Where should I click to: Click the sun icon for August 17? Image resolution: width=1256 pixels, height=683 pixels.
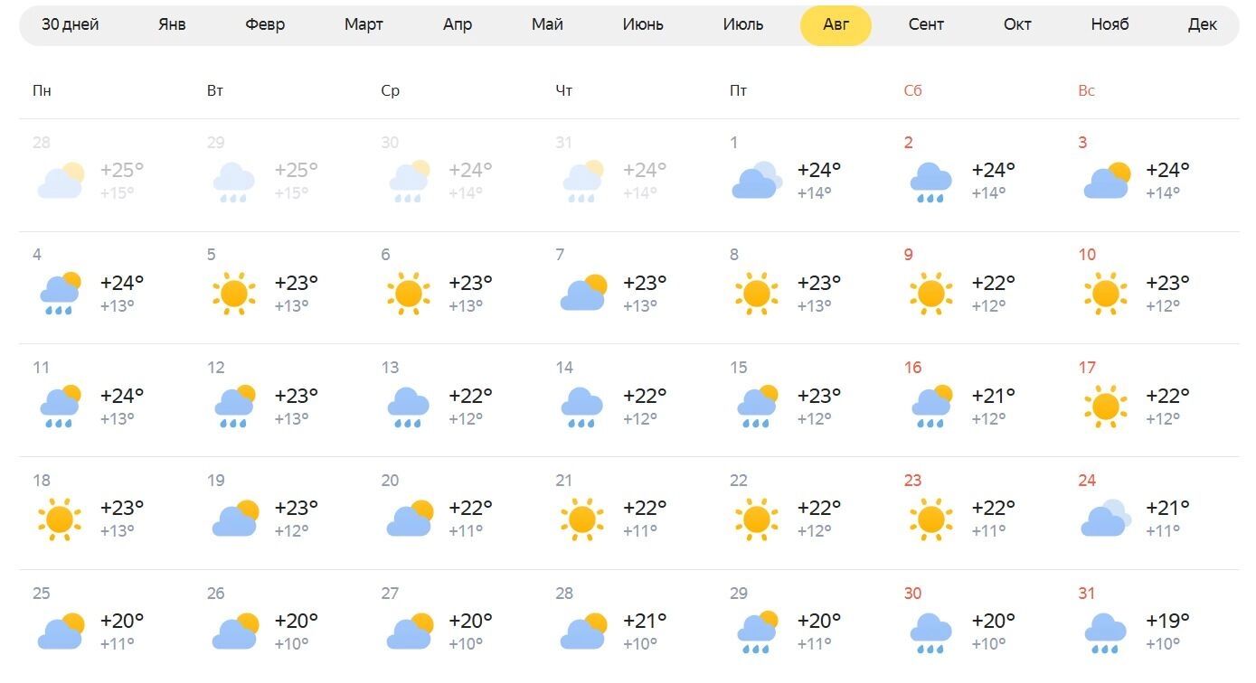(x=1105, y=407)
